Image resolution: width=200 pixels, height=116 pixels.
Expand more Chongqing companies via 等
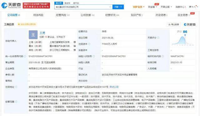(x=75, y=46)
